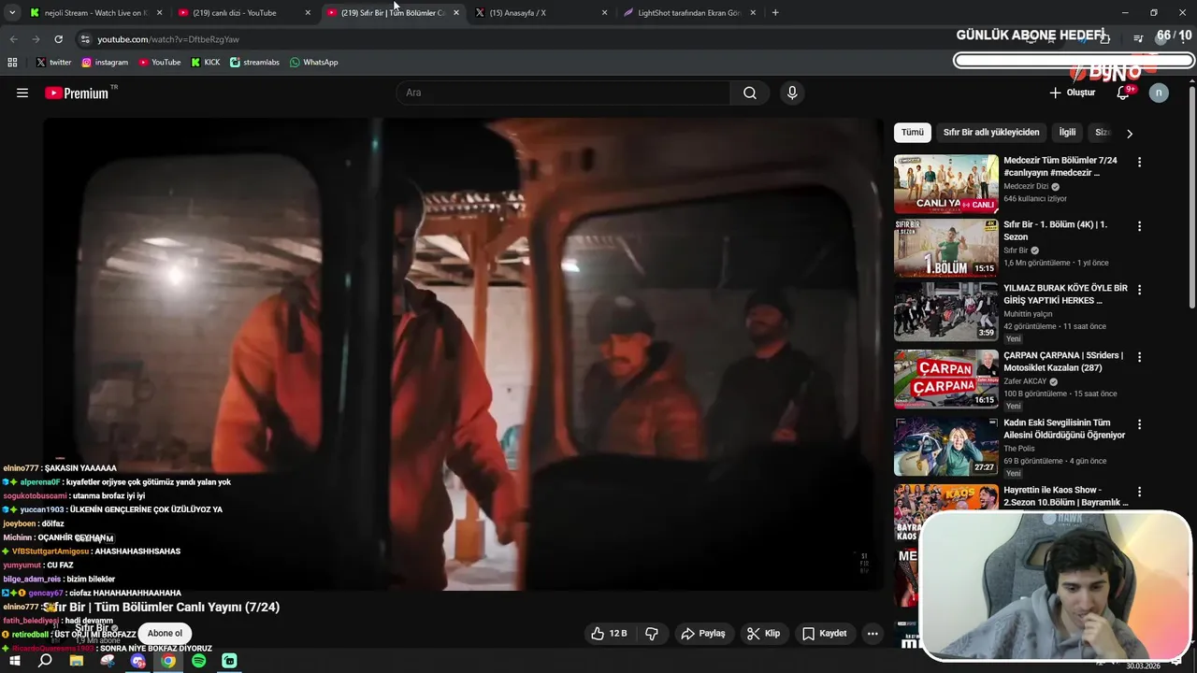Viewport: 1197px width, 673px height.
Task: Open streamlabs bookmark
Action: pos(254,63)
